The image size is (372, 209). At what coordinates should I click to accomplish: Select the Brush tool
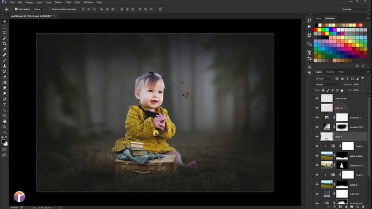click(x=5, y=60)
